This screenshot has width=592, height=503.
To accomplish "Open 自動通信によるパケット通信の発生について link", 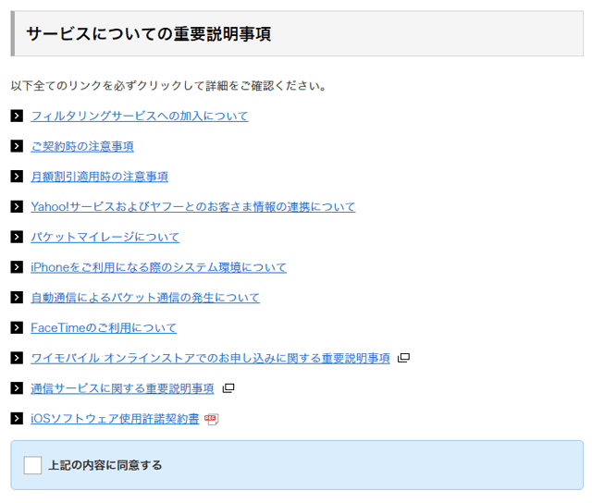I will [x=145, y=298].
